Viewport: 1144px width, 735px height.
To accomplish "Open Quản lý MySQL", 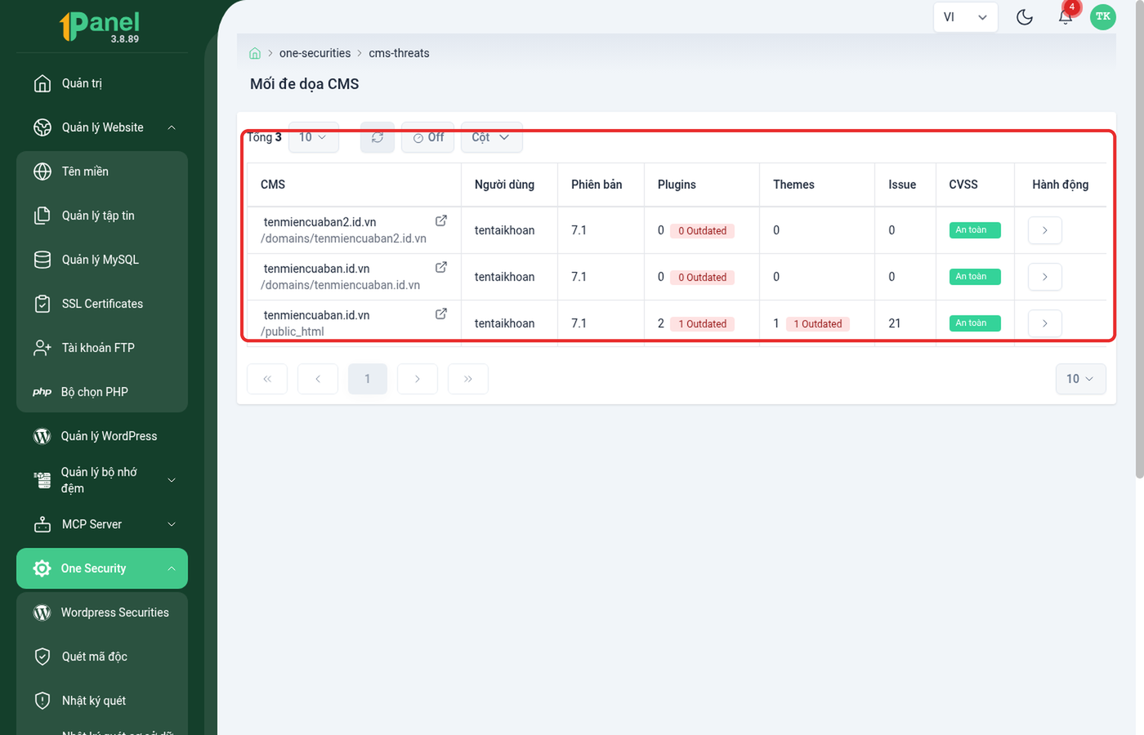I will tap(102, 260).
